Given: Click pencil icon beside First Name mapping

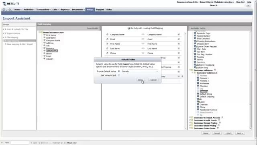Looking at the screenshot, I should (107, 44).
